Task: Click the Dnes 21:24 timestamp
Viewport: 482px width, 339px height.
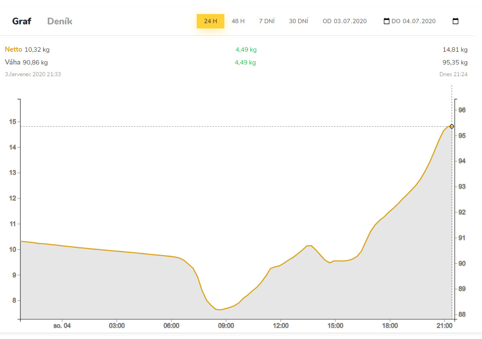Action: (x=454, y=74)
